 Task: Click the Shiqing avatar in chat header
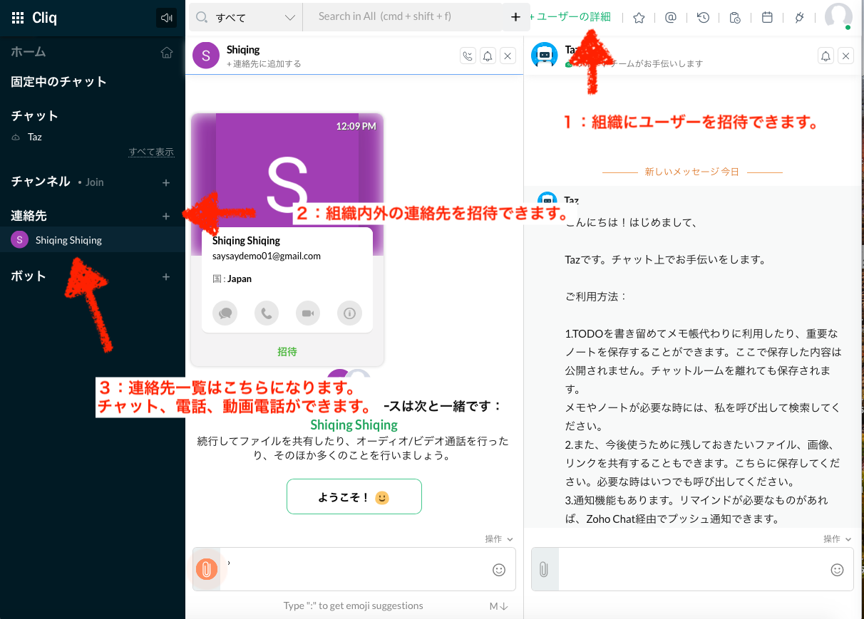206,56
